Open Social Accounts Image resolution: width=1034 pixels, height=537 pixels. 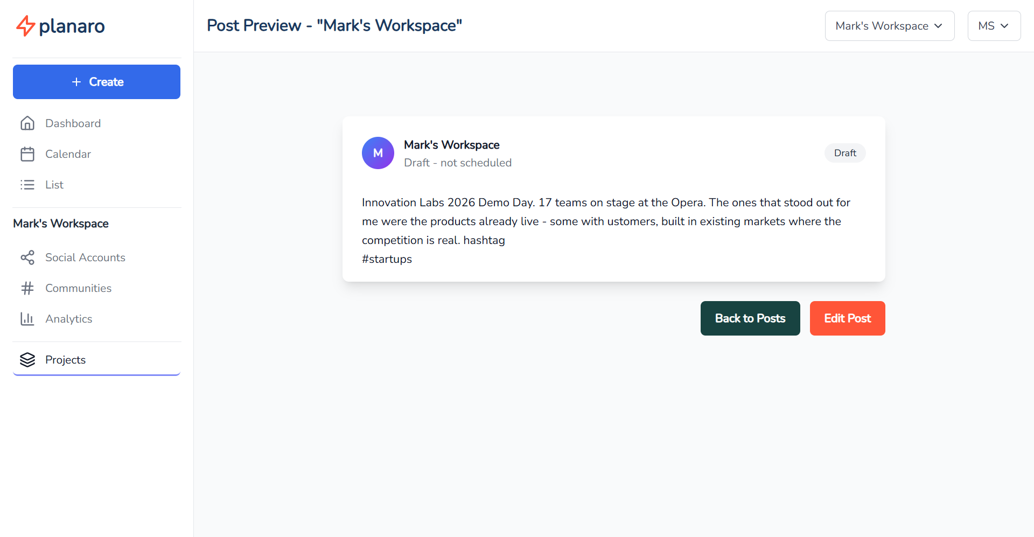tap(97, 257)
